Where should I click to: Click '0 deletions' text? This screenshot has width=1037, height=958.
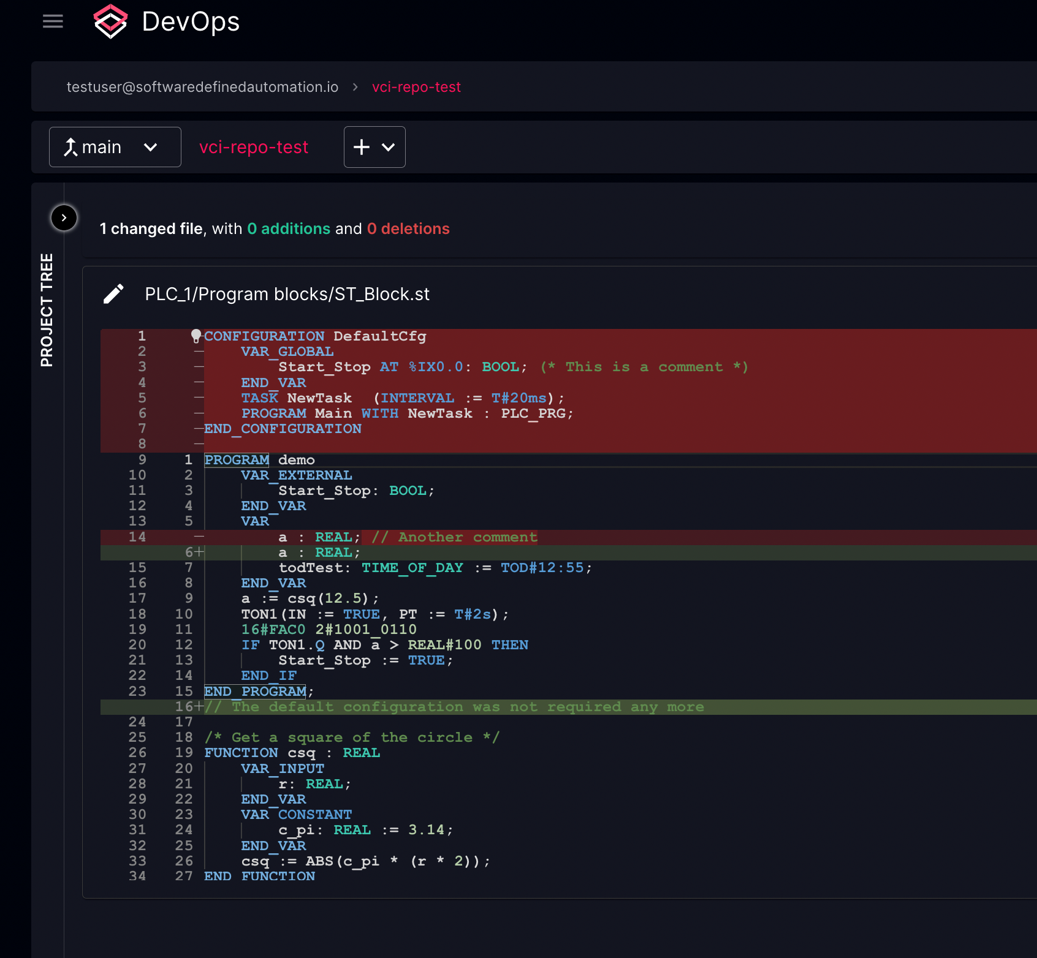tap(408, 228)
